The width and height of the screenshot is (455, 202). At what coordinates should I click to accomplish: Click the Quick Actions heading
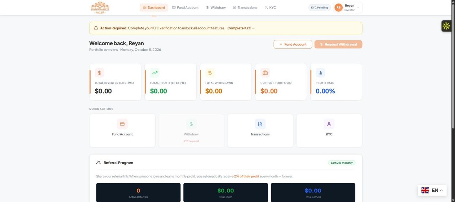[x=101, y=109]
